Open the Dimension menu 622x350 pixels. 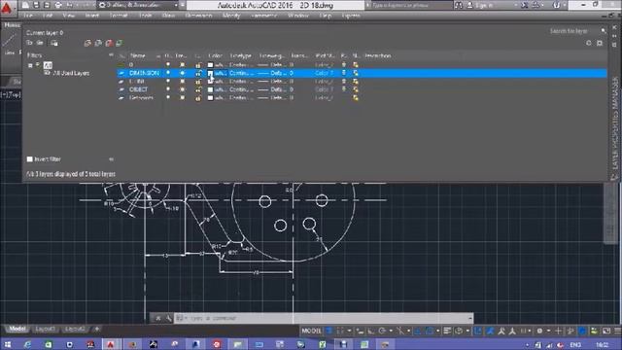click(x=198, y=16)
